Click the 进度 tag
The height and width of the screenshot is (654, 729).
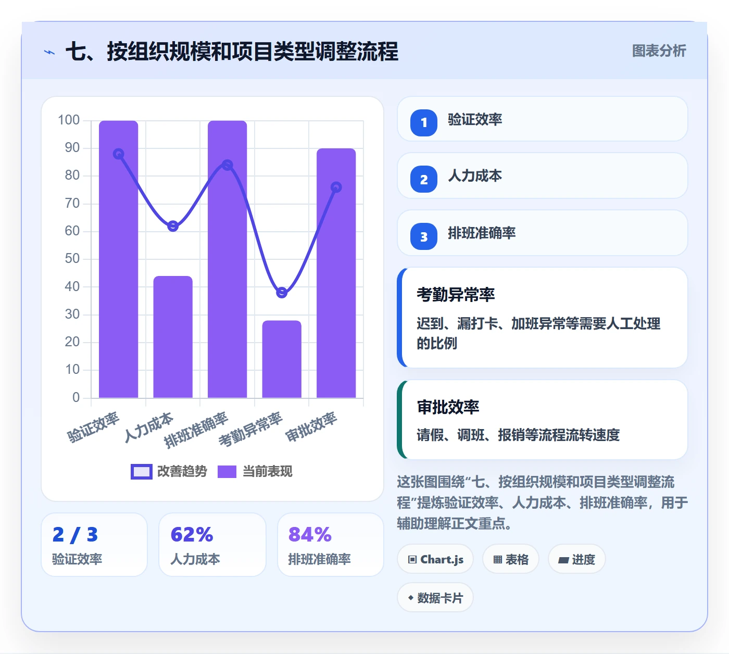(576, 559)
